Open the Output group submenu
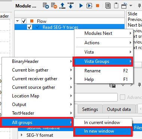 point(38,105)
